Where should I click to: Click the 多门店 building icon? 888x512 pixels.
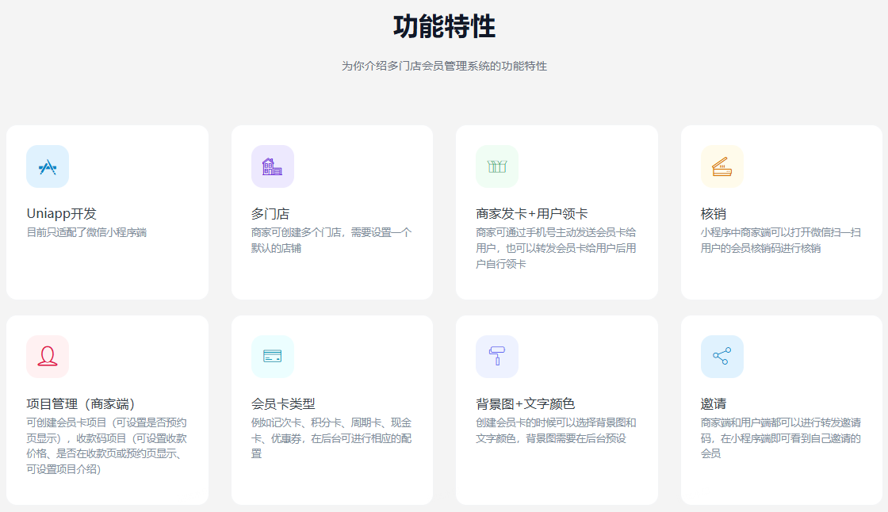click(272, 166)
